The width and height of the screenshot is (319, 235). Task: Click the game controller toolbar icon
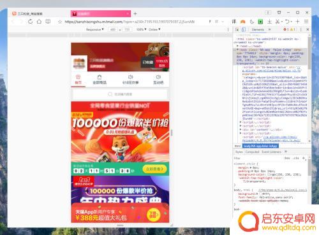tap(243, 22)
